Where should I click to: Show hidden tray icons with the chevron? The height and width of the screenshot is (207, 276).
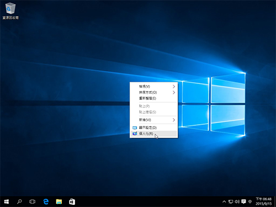pyautogui.click(x=224, y=202)
